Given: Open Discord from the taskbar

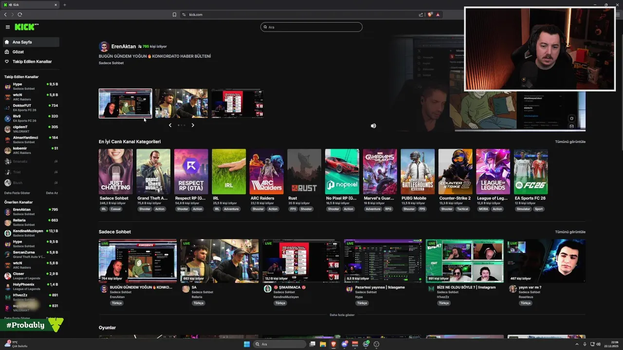Looking at the screenshot, I should pos(344,344).
